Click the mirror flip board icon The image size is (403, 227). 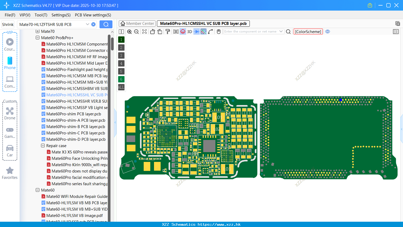176,32
